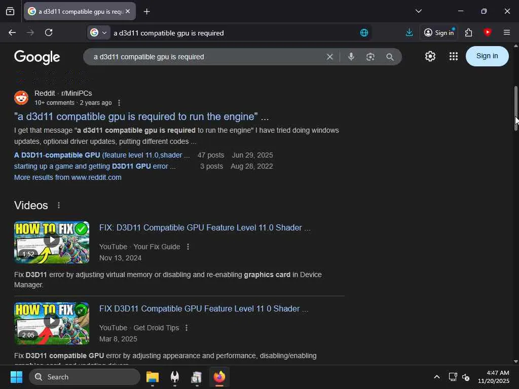This screenshot has height=389, width=519.
Task: Click the scrollbar up arrow
Action: click(515, 46)
